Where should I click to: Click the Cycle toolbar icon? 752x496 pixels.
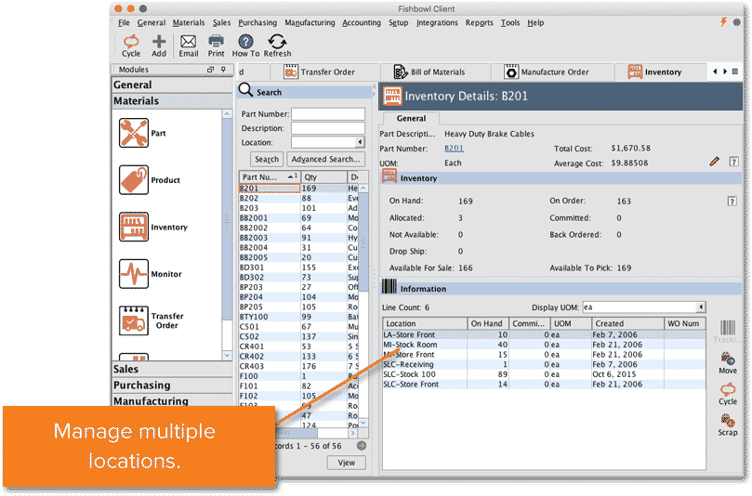coord(131,46)
